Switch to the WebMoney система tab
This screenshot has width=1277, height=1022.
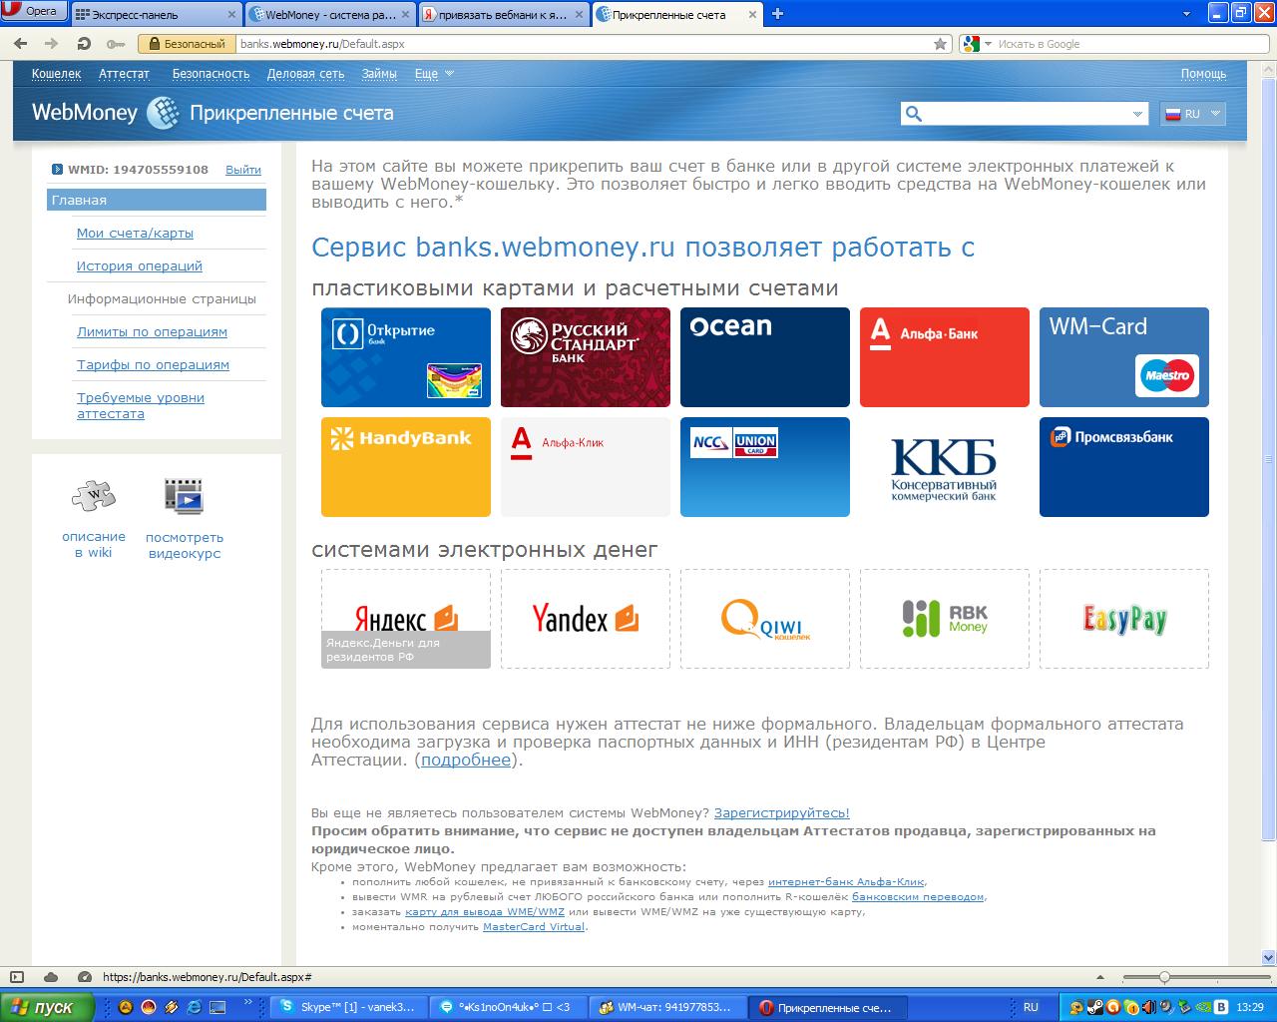pyautogui.click(x=329, y=14)
